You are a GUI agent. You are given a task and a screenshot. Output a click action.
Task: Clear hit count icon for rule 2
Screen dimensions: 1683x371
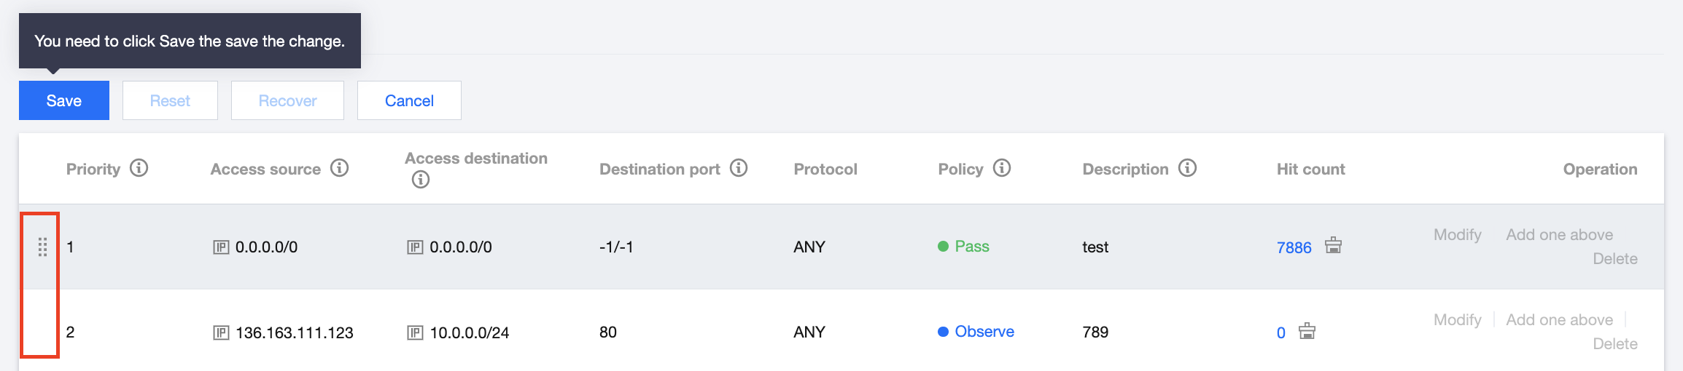[x=1307, y=331]
